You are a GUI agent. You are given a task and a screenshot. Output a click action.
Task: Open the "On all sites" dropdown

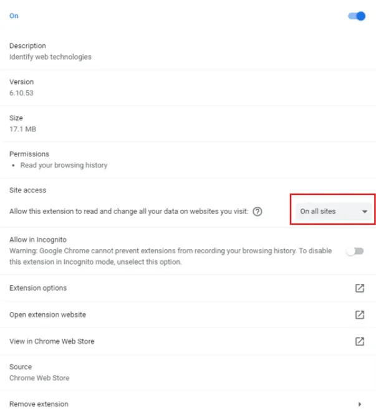coord(333,212)
